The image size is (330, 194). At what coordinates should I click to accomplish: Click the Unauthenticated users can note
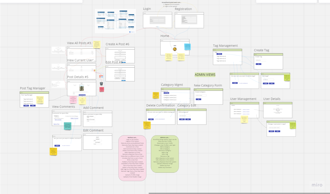point(172,4)
